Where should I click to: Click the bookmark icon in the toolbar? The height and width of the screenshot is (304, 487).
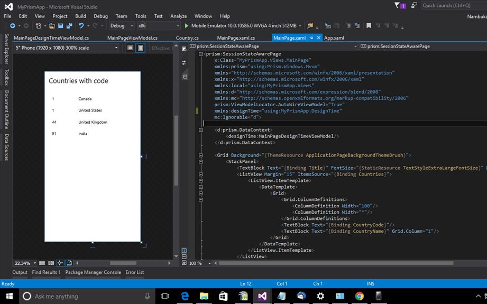[x=369, y=25]
